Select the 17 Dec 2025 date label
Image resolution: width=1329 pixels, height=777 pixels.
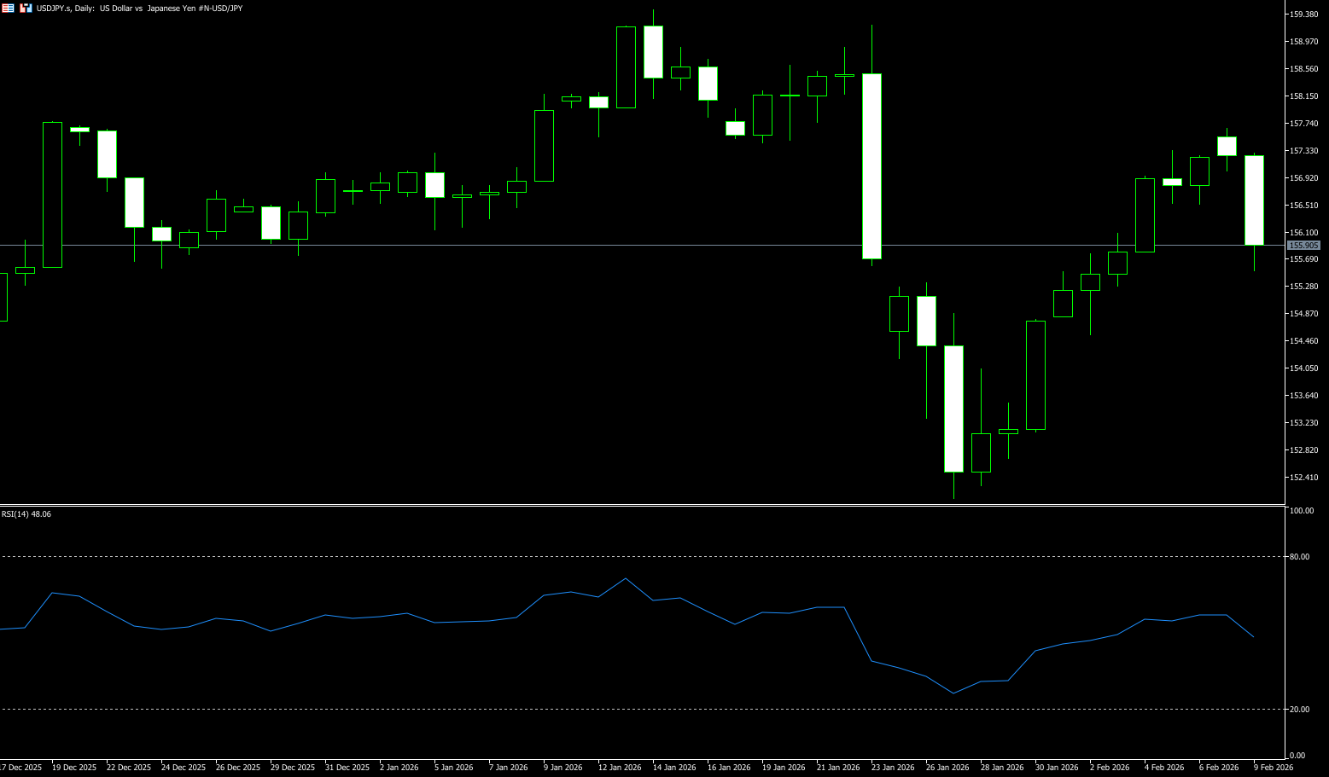20,768
